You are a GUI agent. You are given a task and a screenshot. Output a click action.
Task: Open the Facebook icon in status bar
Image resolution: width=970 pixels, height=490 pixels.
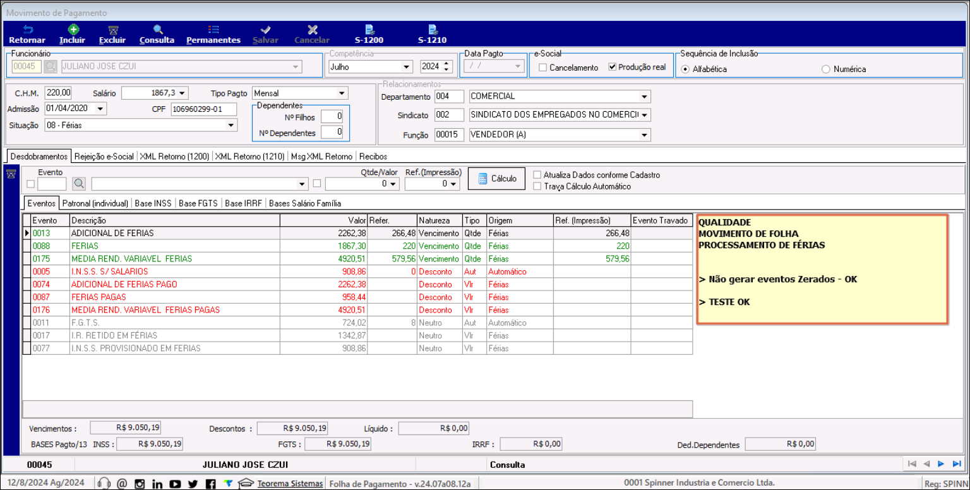(211, 484)
